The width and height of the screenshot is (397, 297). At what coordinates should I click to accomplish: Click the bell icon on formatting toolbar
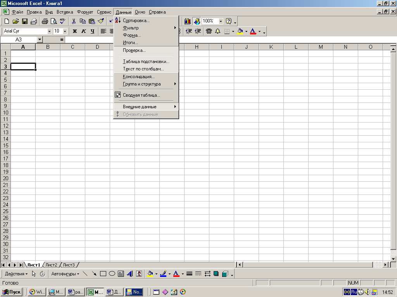[x=218, y=31]
